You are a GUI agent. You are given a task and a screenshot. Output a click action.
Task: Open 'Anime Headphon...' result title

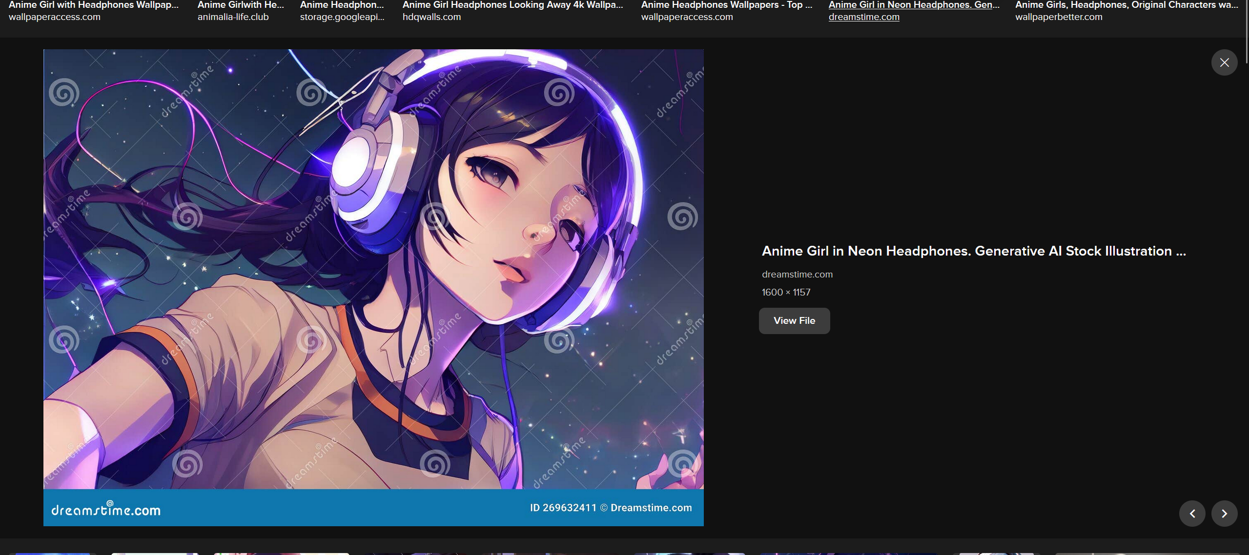tap(342, 5)
